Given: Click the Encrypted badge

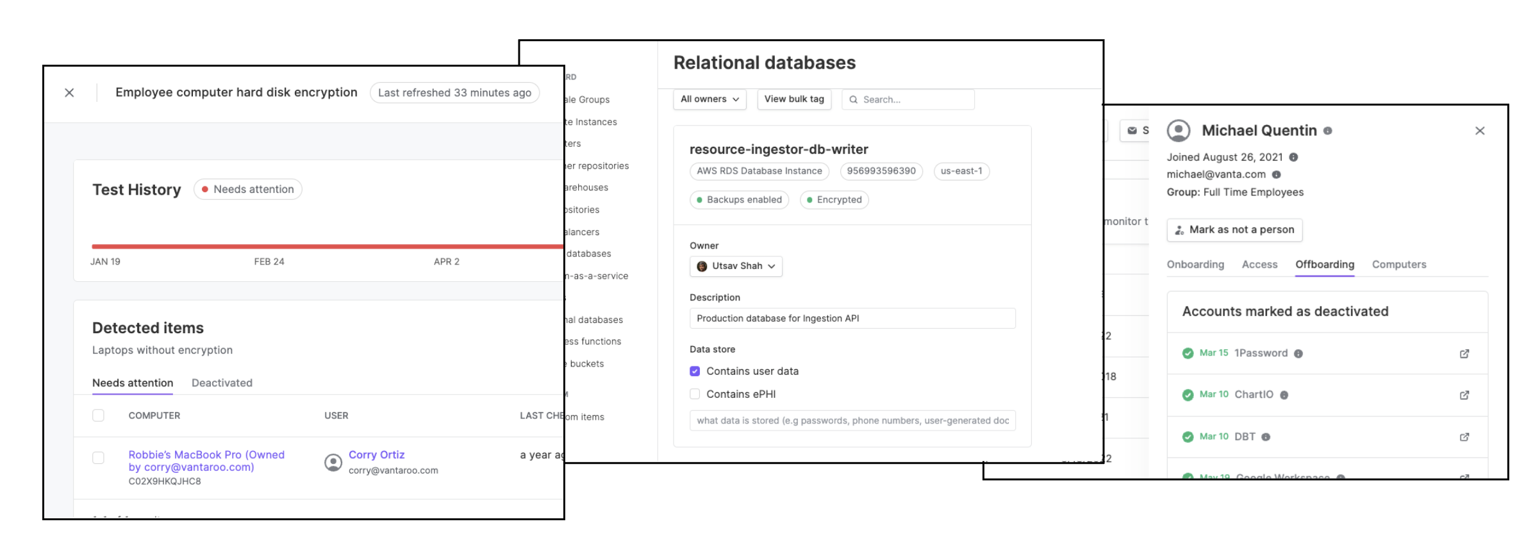Looking at the screenshot, I should tap(834, 200).
